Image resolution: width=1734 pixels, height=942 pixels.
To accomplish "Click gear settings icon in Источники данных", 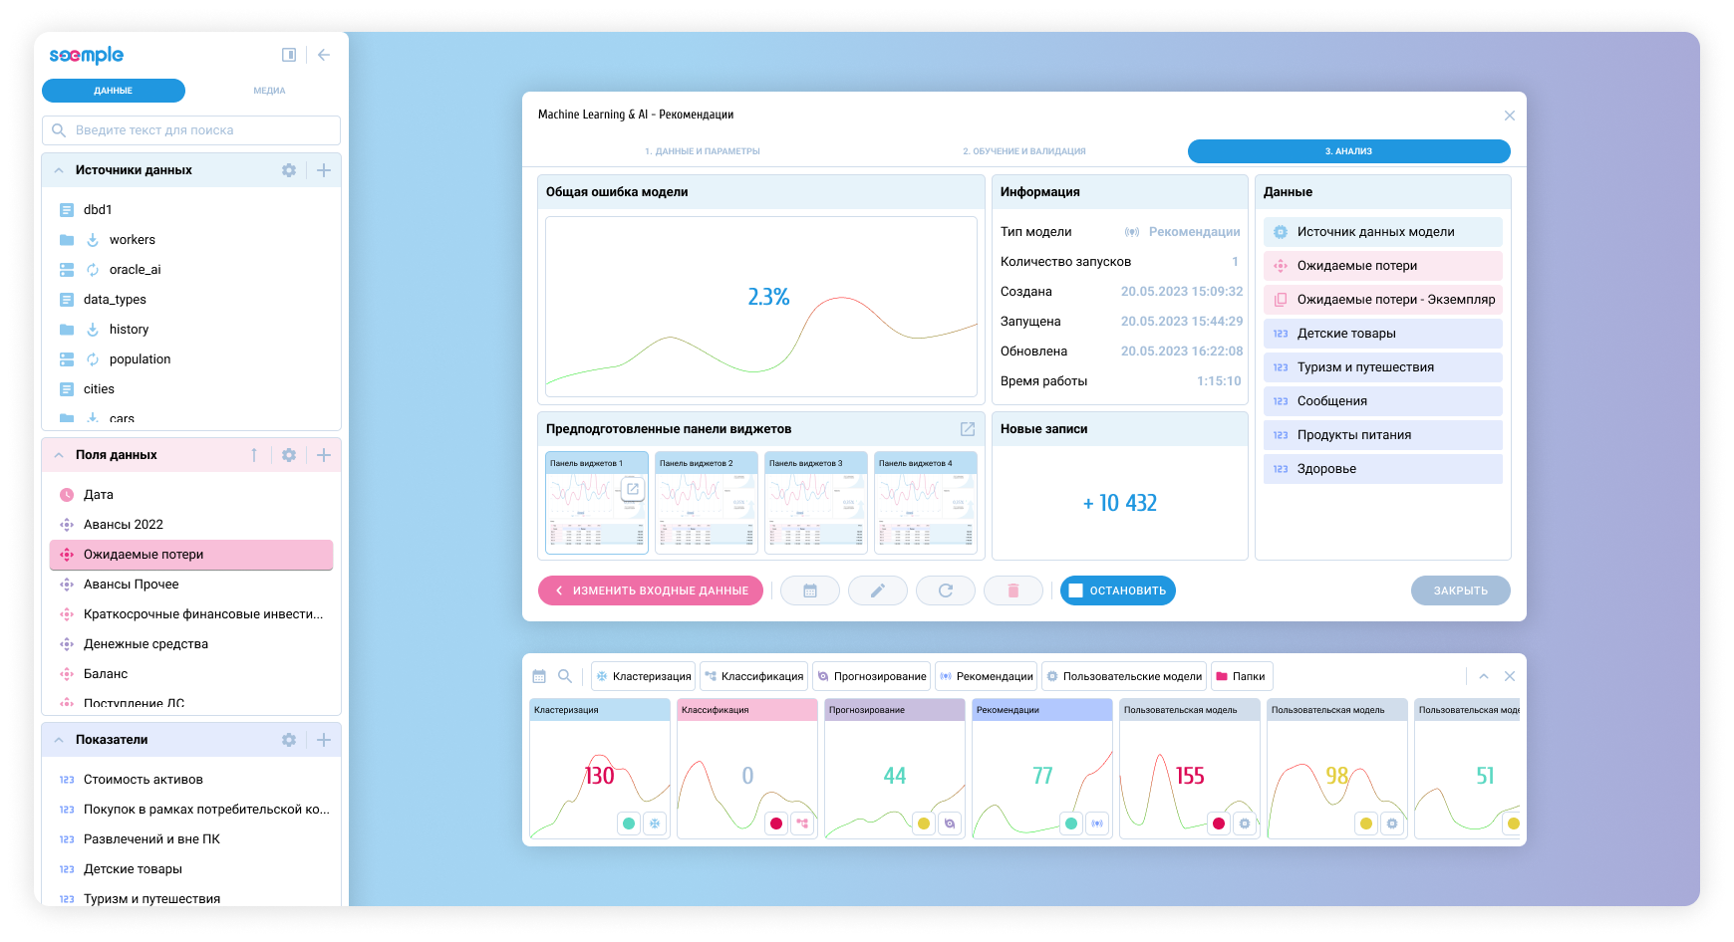I will (289, 170).
